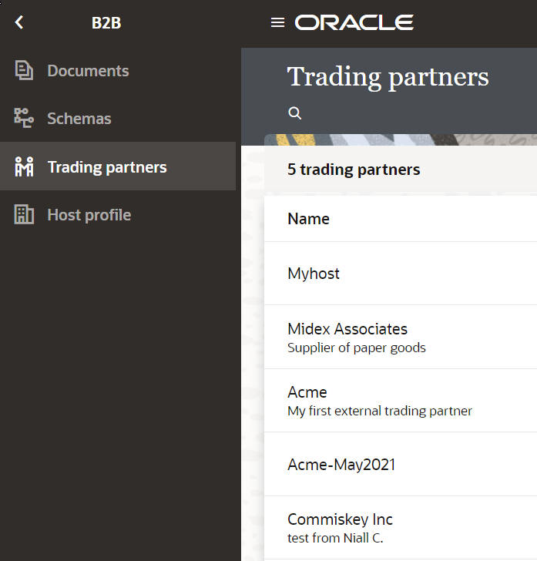This screenshot has width=537, height=561.
Task: Click the back arrow beside B2B
Action: [x=19, y=23]
